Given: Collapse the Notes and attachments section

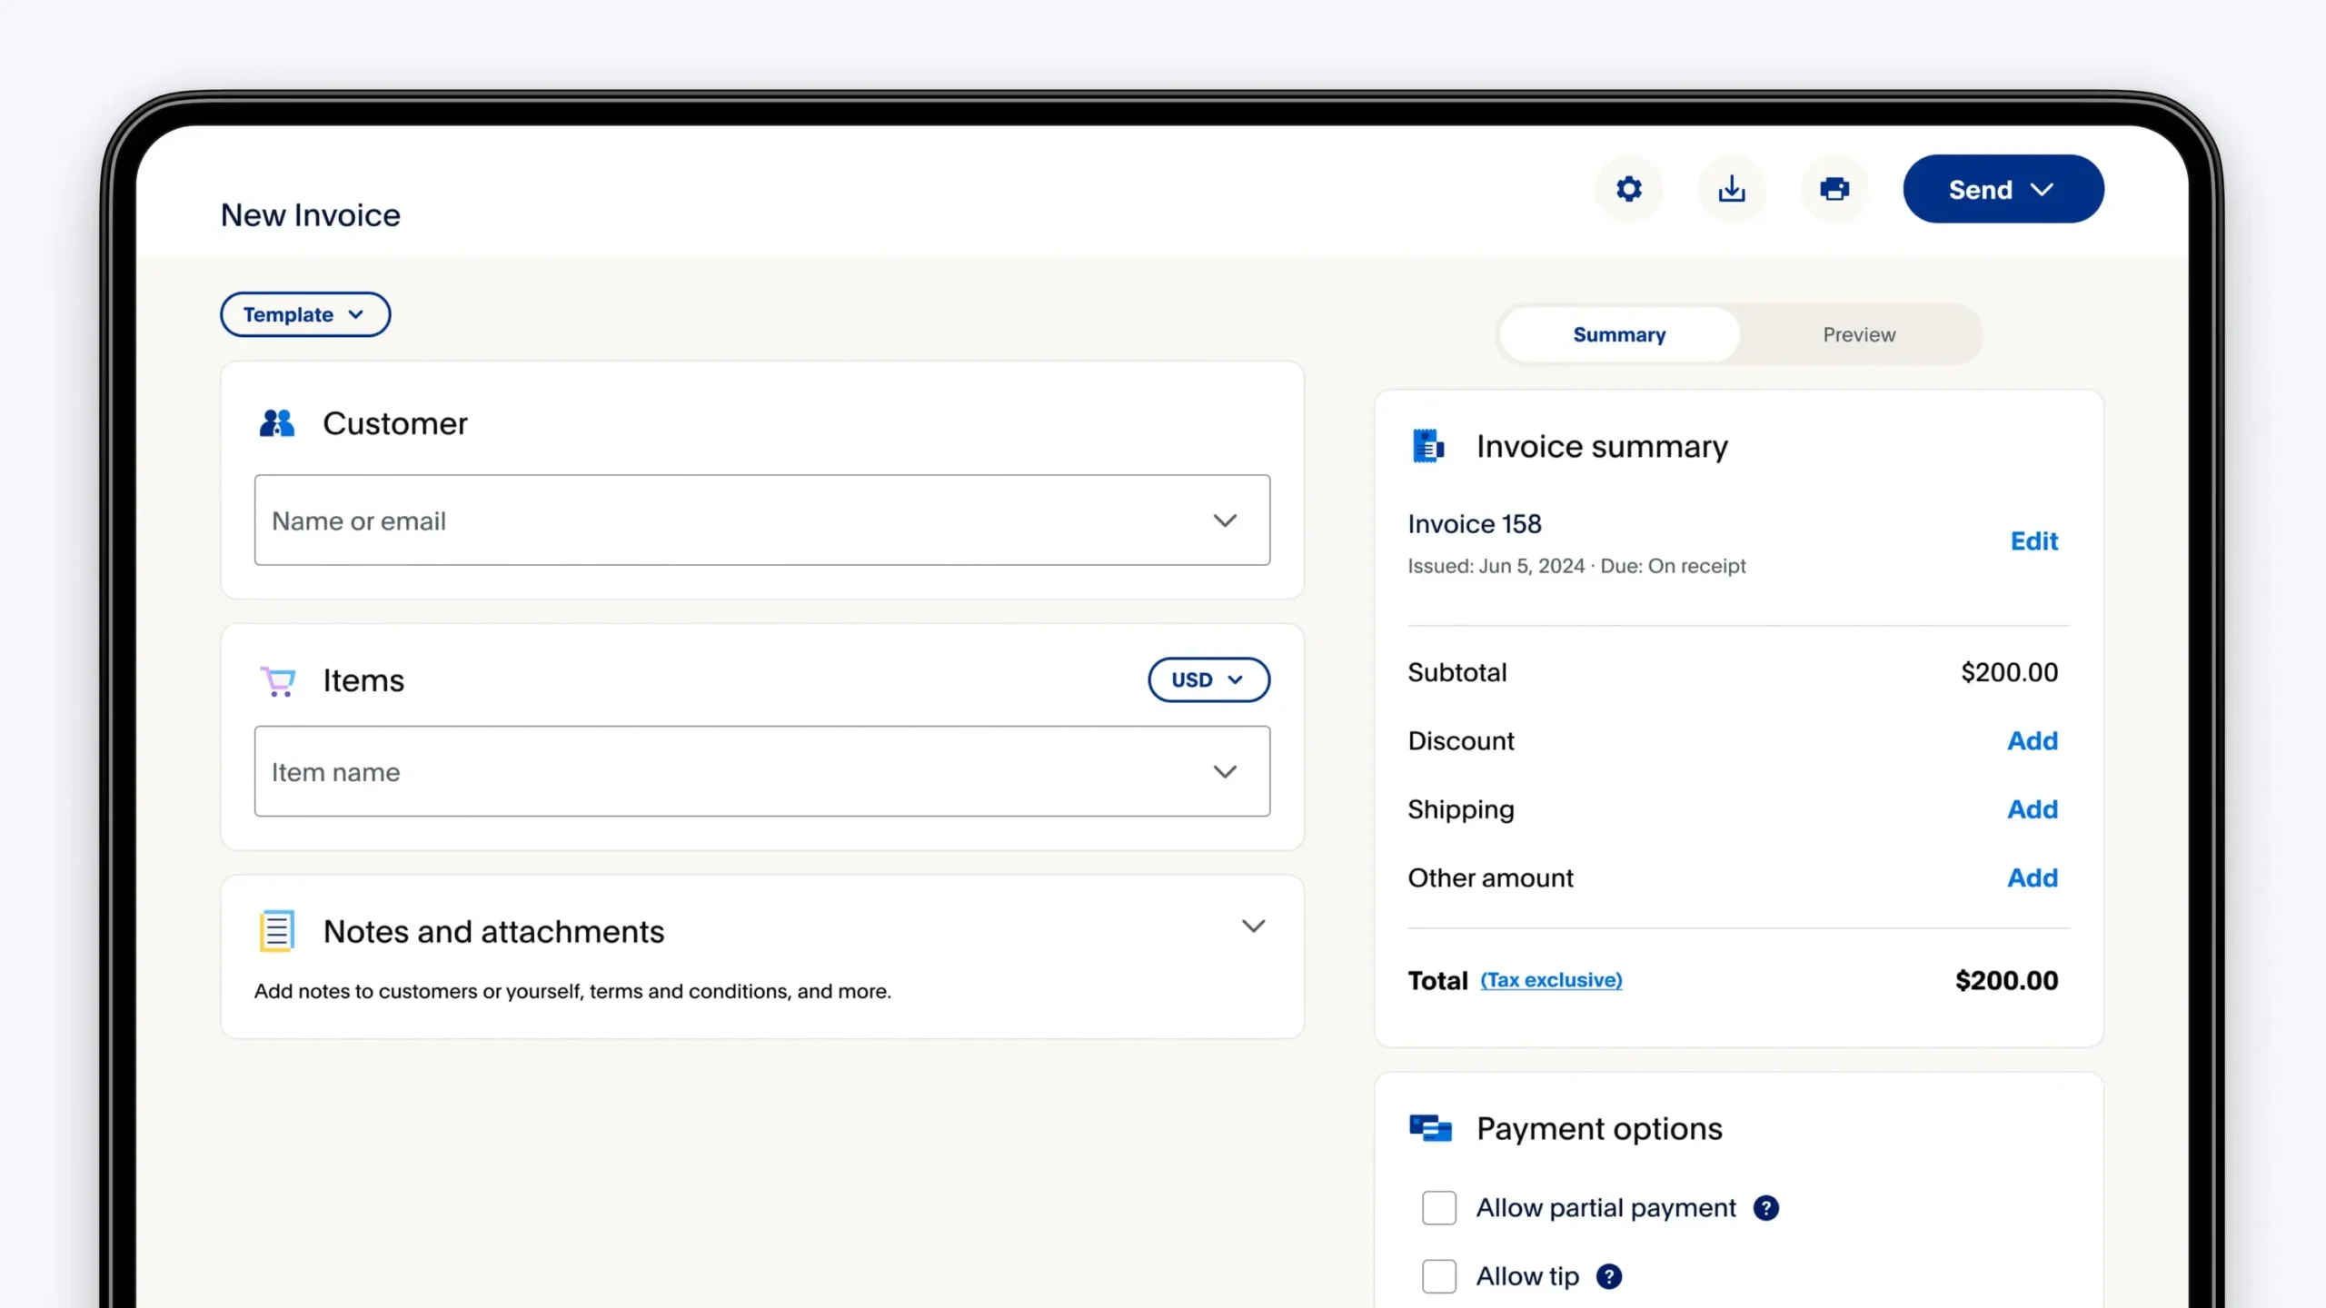Looking at the screenshot, I should coord(1254,926).
